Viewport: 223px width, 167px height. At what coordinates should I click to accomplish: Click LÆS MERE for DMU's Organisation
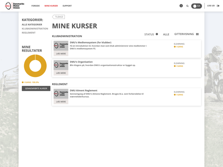61,73
